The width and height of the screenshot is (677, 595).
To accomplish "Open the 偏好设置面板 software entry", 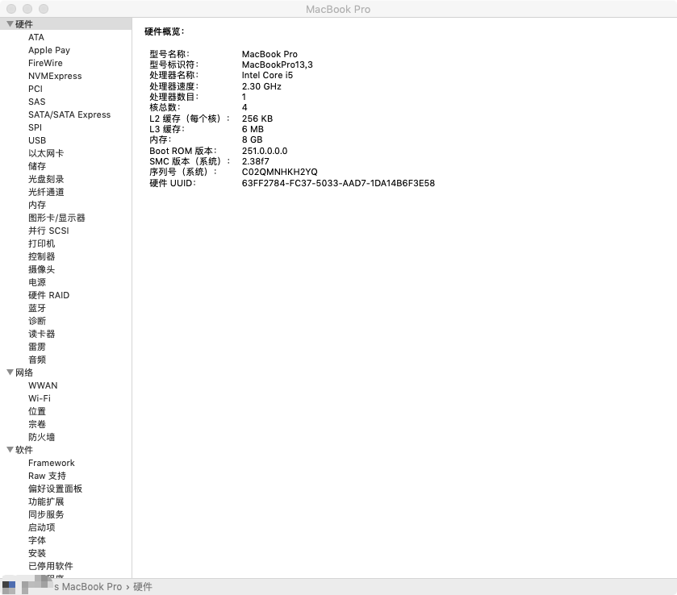I will click(55, 489).
